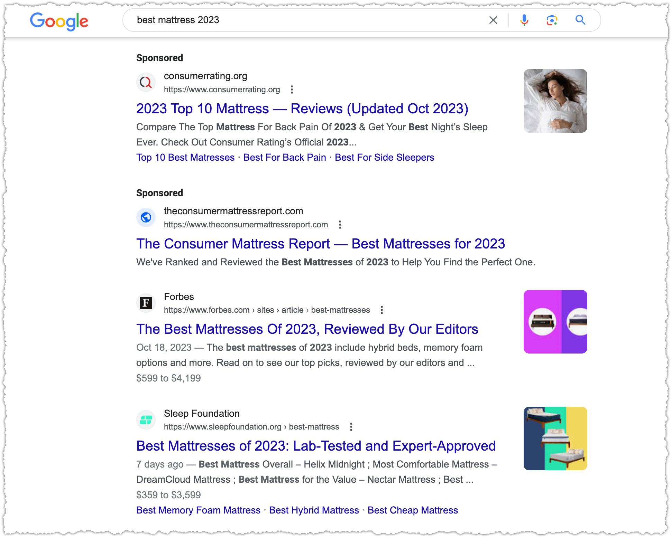The height and width of the screenshot is (537, 671).
Task: Click the '$599 to $4,199' price range
Action: [168, 378]
